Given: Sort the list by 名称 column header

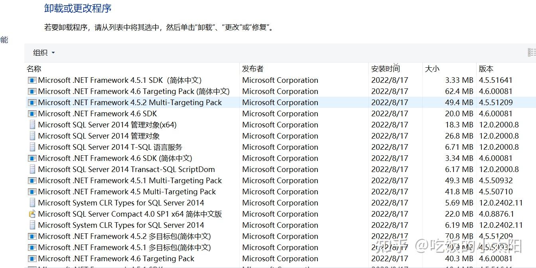Looking at the screenshot, I should click(34, 69).
